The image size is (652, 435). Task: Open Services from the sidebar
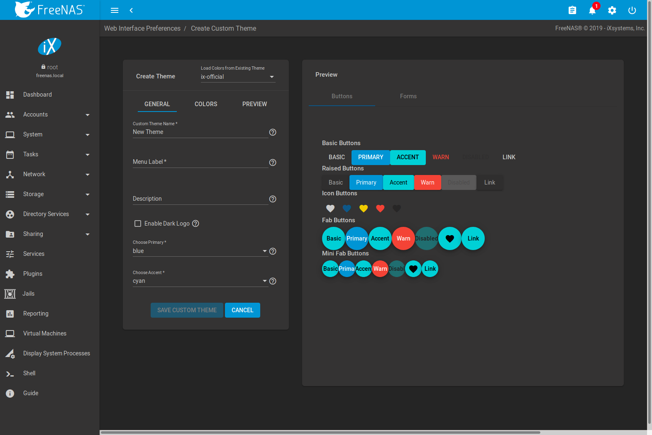[50, 254]
